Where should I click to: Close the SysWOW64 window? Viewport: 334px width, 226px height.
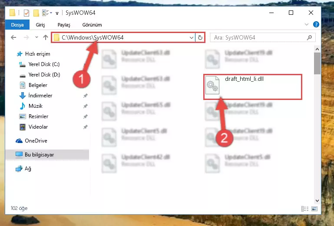point(311,13)
